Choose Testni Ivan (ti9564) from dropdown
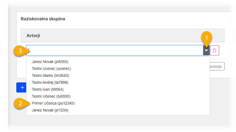The width and height of the screenshot is (236, 132). [48, 89]
